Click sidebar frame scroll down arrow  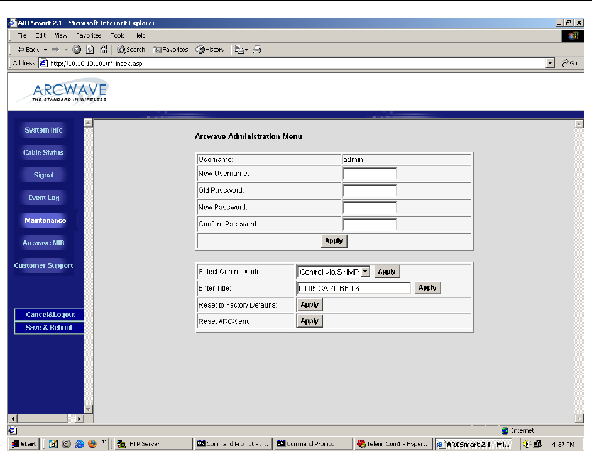[x=89, y=409]
